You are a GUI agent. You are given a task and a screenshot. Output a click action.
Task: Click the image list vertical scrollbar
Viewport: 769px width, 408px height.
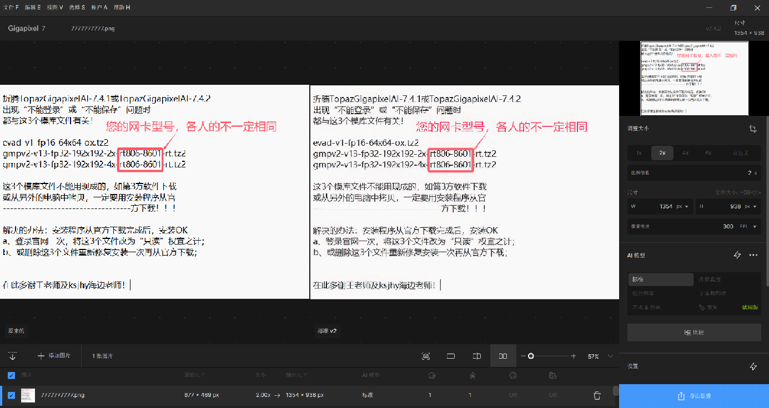click(615, 390)
